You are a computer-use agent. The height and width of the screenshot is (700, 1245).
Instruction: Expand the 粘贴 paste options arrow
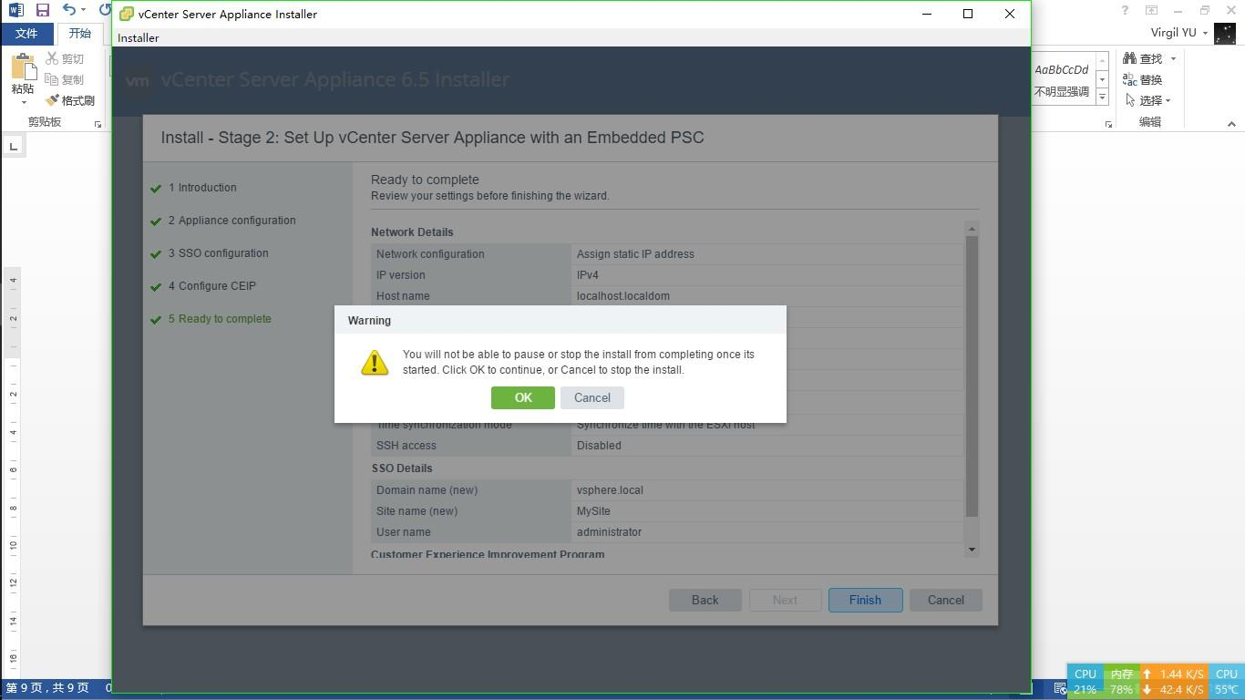click(x=23, y=103)
